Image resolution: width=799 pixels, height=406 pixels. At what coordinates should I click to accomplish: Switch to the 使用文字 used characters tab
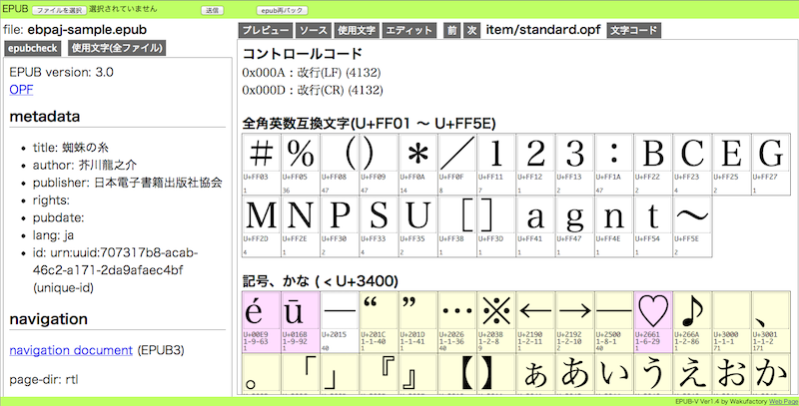pos(357,31)
